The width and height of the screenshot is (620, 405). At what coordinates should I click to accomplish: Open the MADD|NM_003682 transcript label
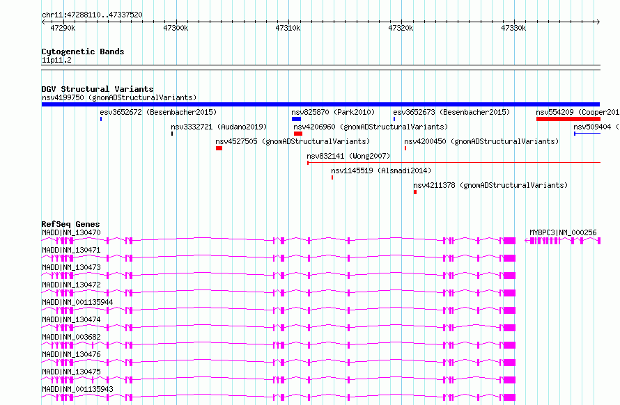pyautogui.click(x=71, y=337)
